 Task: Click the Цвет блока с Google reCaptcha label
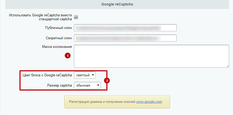47,75
